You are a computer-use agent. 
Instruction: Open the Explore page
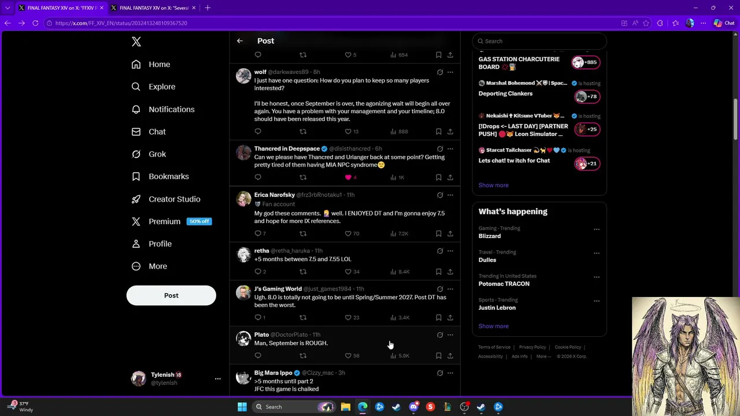tap(153, 87)
